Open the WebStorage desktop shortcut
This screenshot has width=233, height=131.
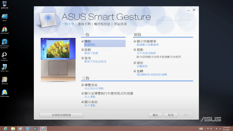(4, 93)
